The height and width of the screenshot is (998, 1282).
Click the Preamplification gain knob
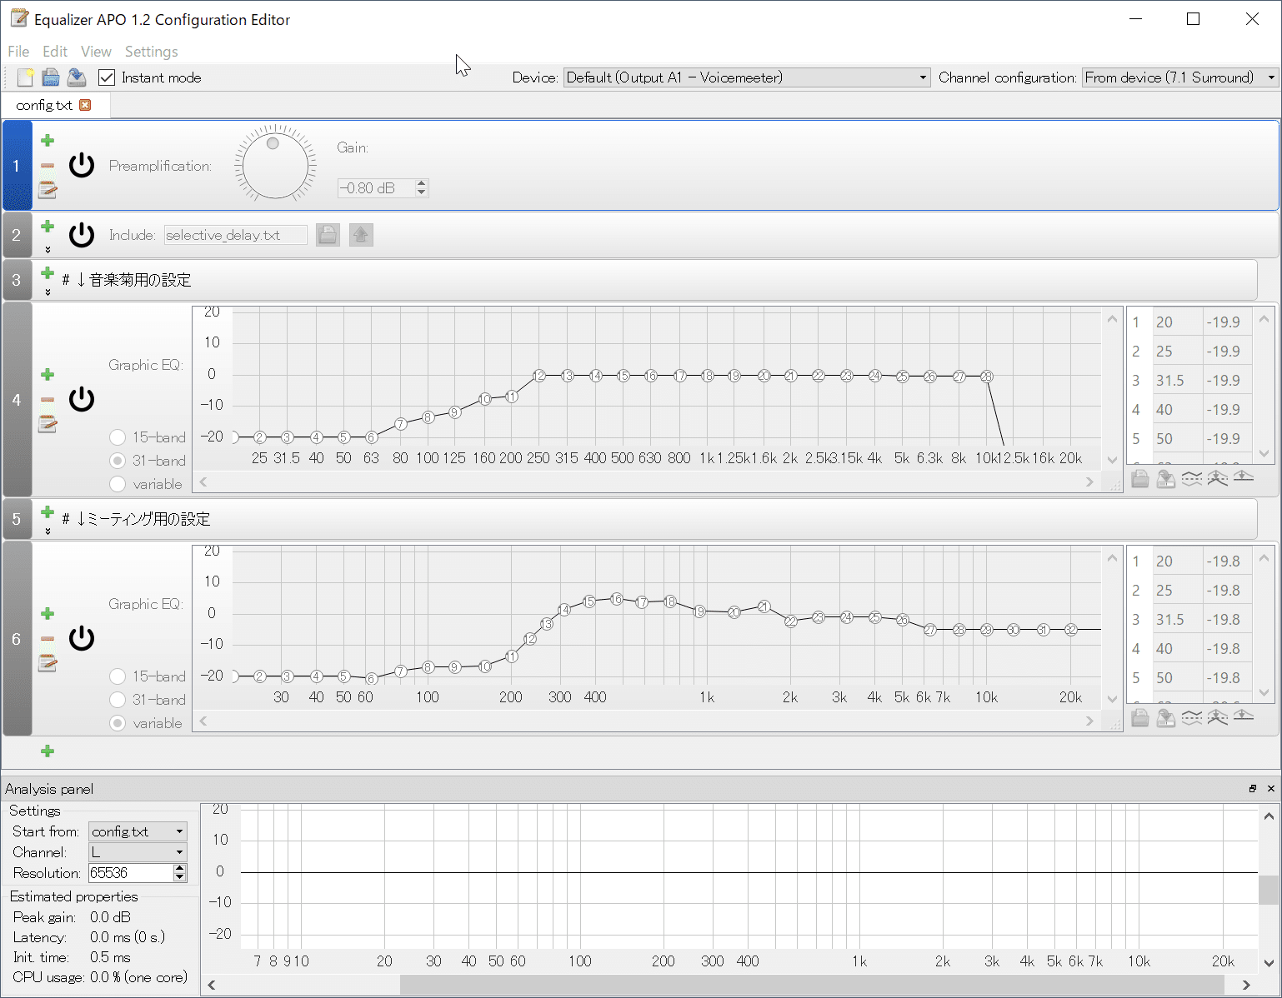tap(275, 165)
